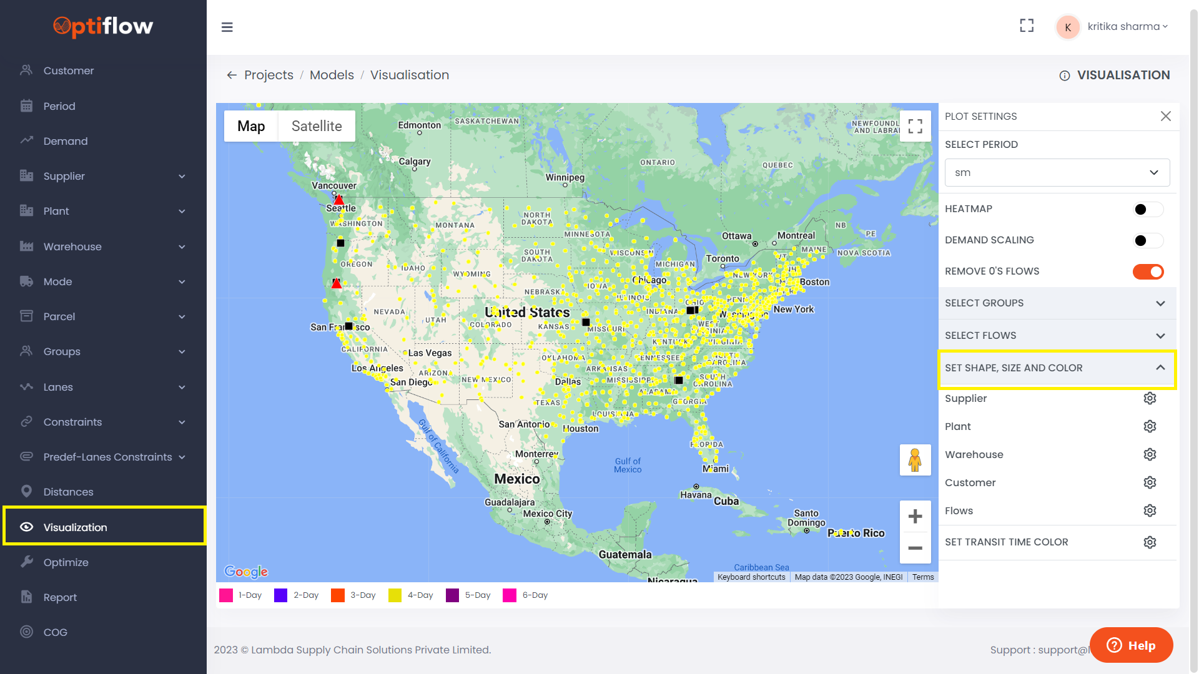Click the hamburger menu icon
Screen dimensions: 1199x674
tap(227, 27)
